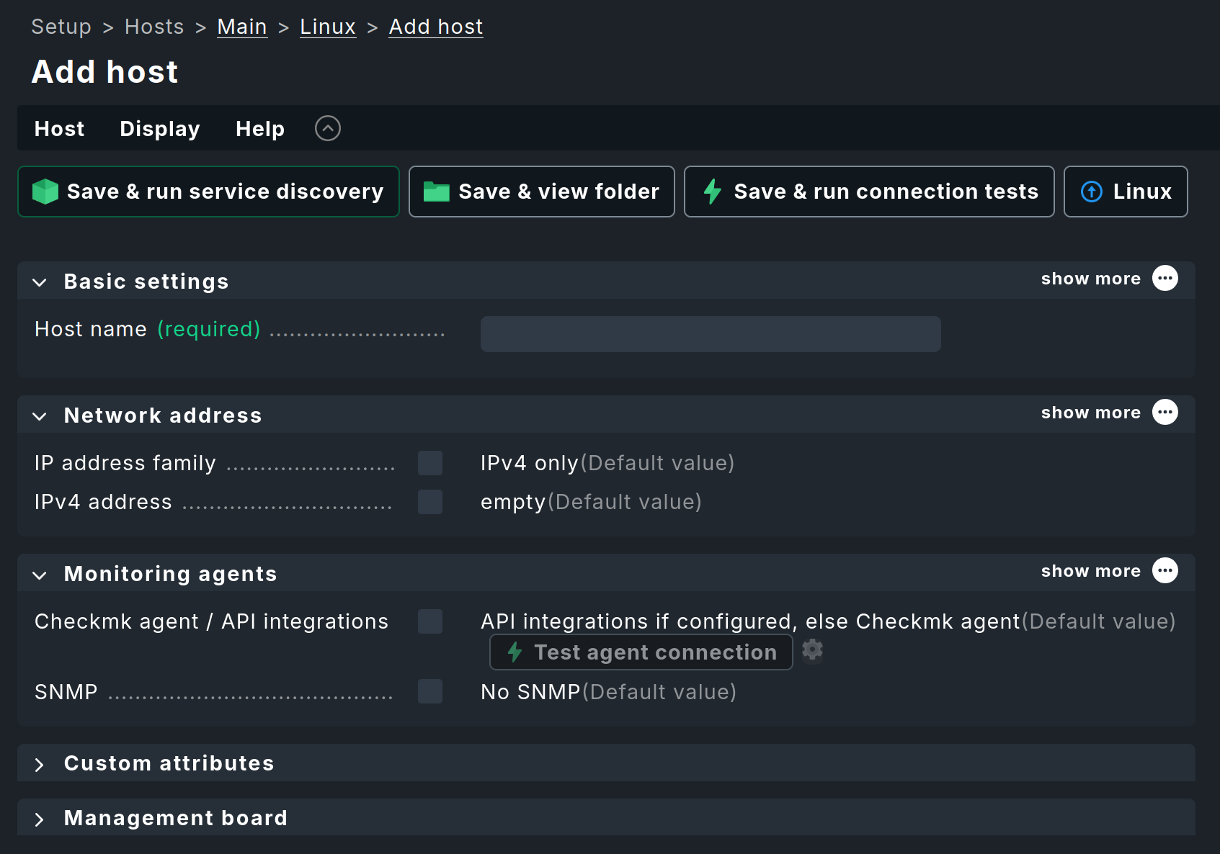Check the IPv4 address checkbox
Screen dimensions: 1220x854
pos(430,502)
